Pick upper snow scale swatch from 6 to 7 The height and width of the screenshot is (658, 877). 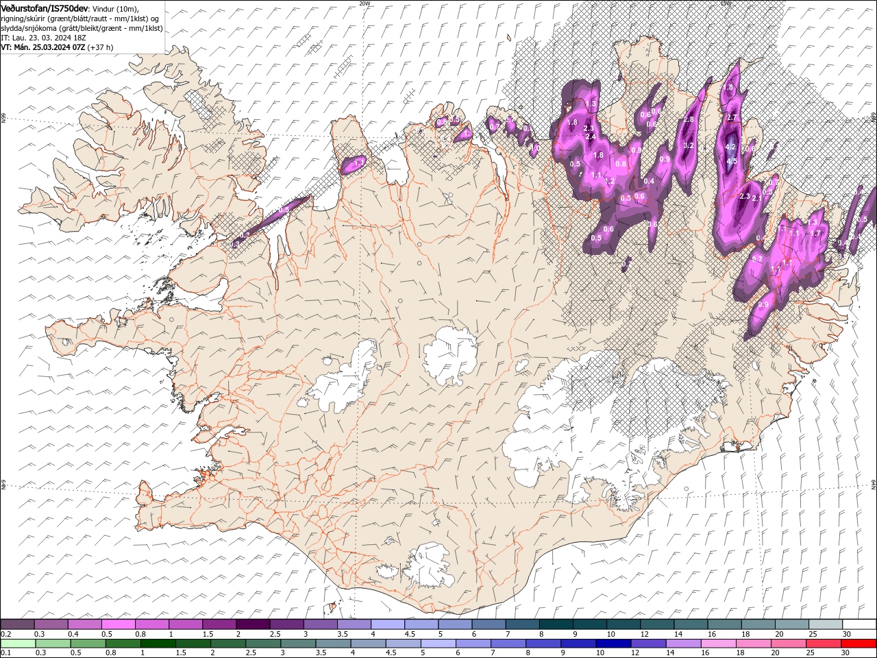(x=489, y=624)
